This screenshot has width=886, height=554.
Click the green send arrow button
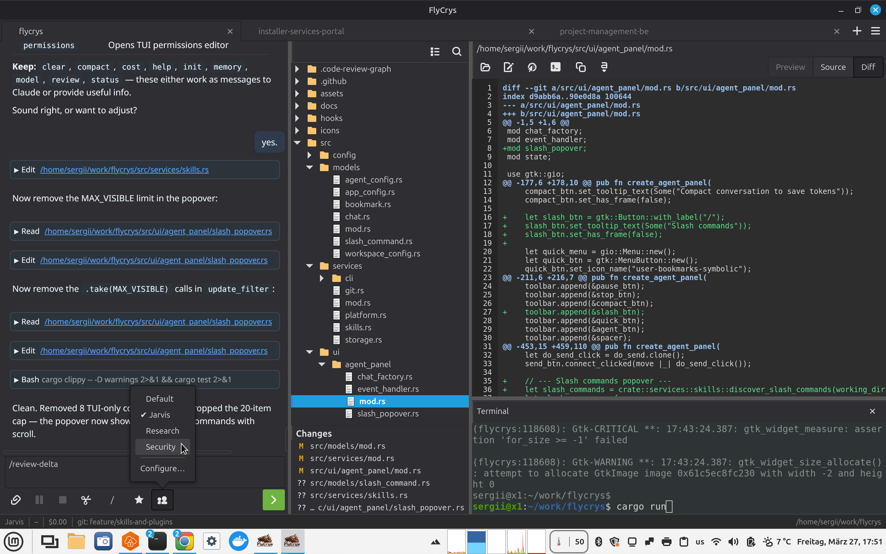(x=273, y=500)
